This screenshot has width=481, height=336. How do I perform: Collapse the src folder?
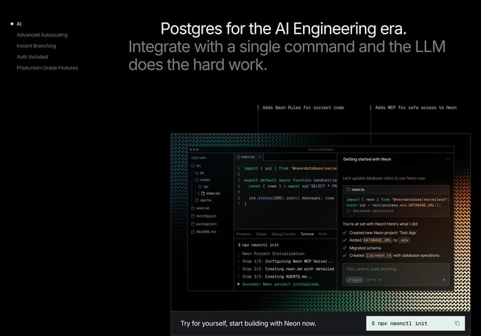point(196,166)
